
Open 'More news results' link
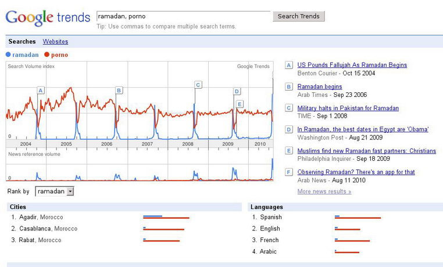point(324,192)
